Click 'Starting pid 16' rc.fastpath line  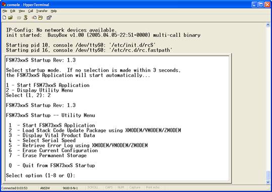click(x=89, y=50)
